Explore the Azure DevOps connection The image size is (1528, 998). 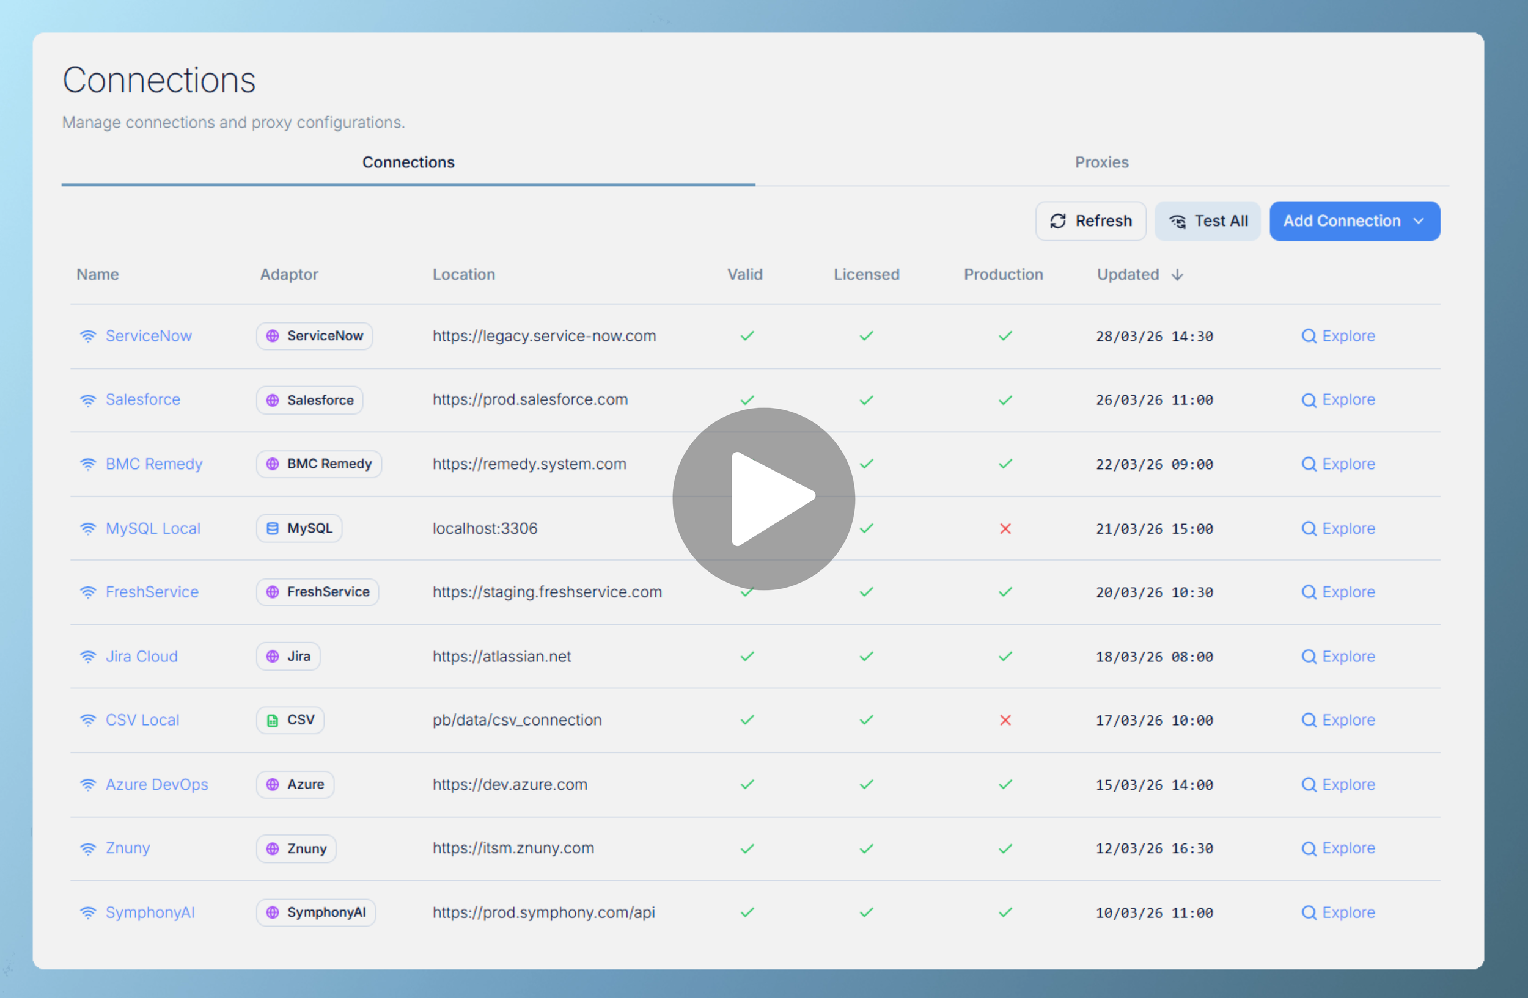1338,784
